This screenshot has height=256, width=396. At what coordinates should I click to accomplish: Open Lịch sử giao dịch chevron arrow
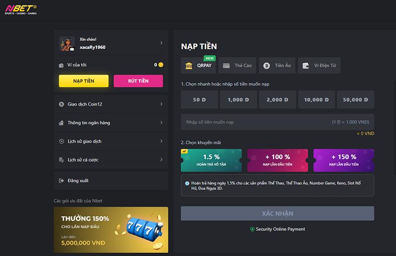pos(161,141)
